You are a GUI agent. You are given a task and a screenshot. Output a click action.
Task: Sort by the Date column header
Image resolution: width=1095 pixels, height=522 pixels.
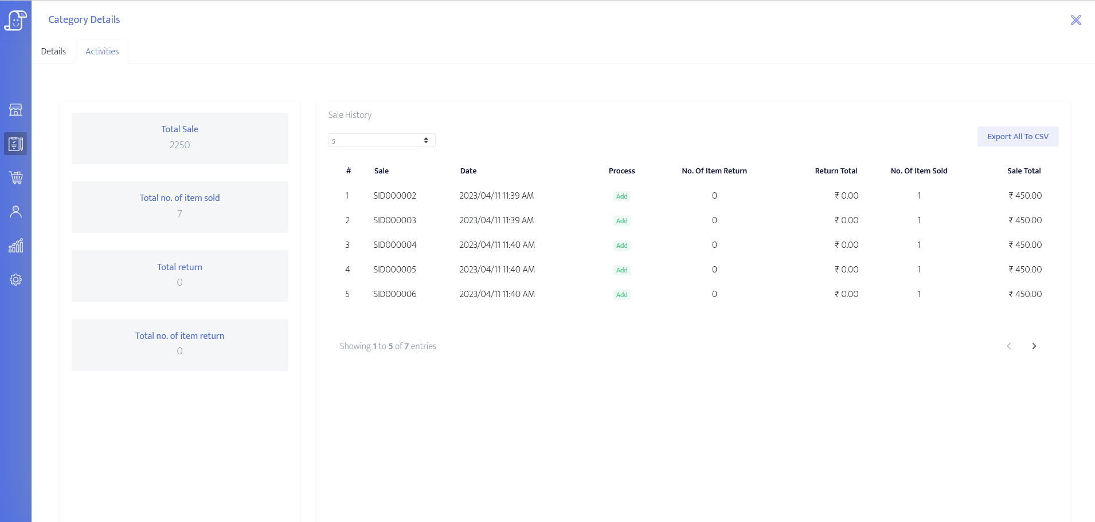(468, 171)
